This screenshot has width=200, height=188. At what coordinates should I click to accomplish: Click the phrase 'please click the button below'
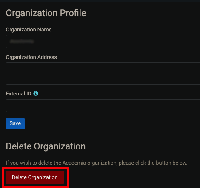pos(153,163)
